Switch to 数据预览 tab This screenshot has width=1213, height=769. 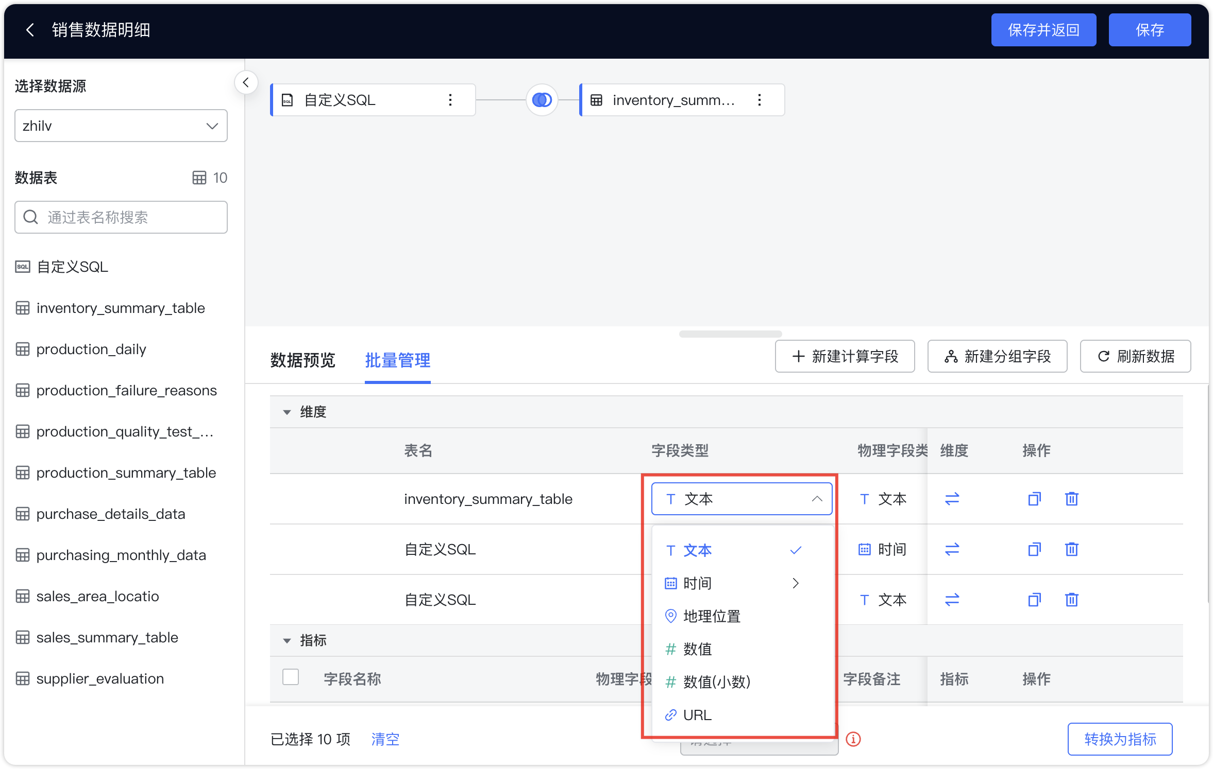(x=302, y=360)
